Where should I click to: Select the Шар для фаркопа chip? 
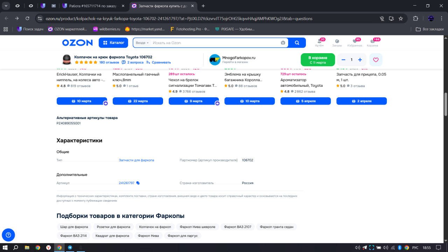[x=74, y=227]
